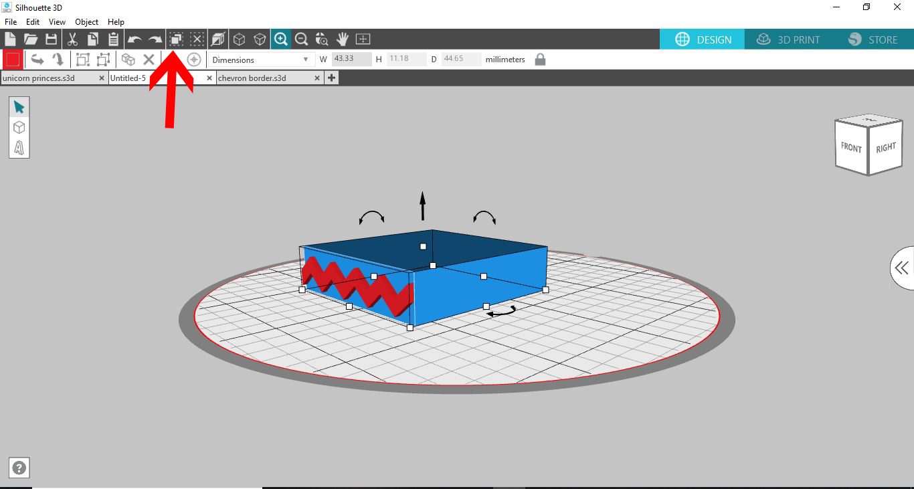Toggle the dimensions aspect lock
914x489 pixels.
(540, 60)
